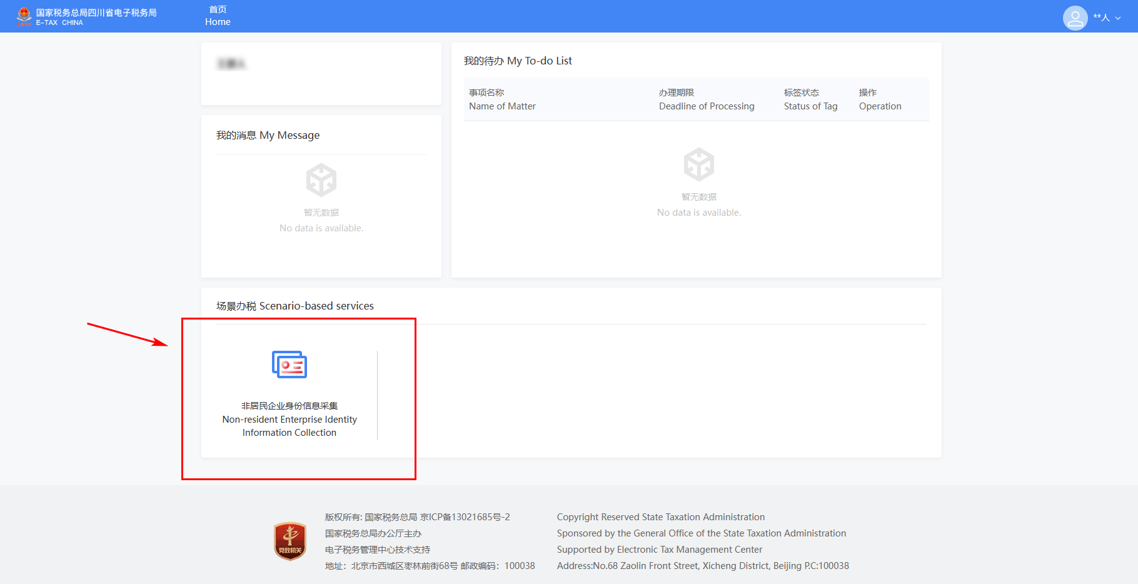Click the empty box icon in To-do List
Screen dimensions: 1138x584
(x=698, y=164)
